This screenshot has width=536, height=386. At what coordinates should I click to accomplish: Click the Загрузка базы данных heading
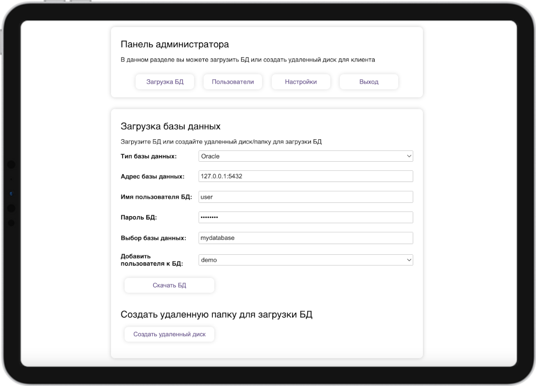click(x=170, y=127)
